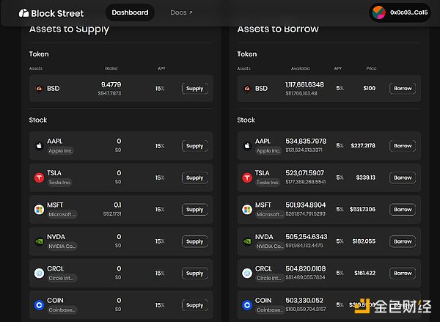Viewport: 440px width, 322px height.
Task: Open the wallet address 0x0c03 account menu
Action: pos(409,12)
